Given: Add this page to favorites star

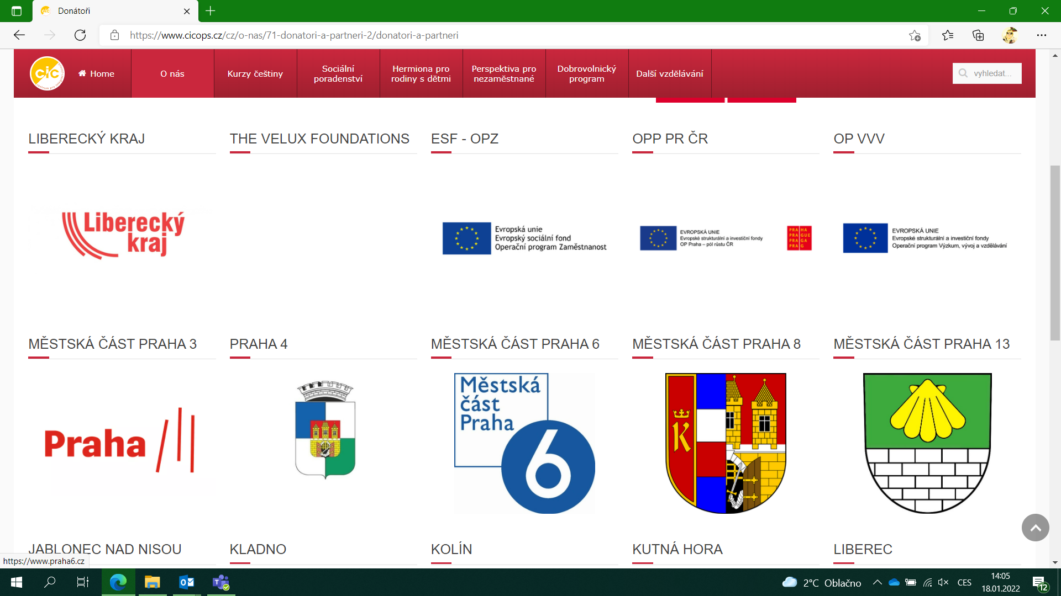Looking at the screenshot, I should coord(915,35).
